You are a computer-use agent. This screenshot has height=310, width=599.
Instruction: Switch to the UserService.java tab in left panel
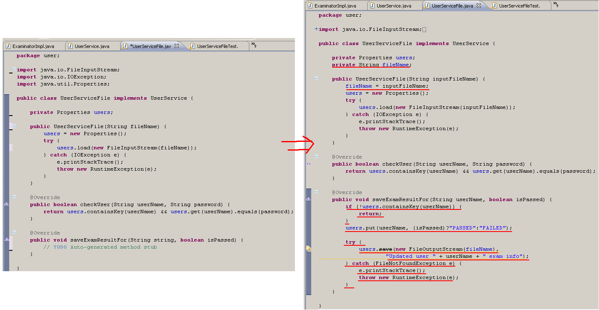pyautogui.click(x=92, y=46)
